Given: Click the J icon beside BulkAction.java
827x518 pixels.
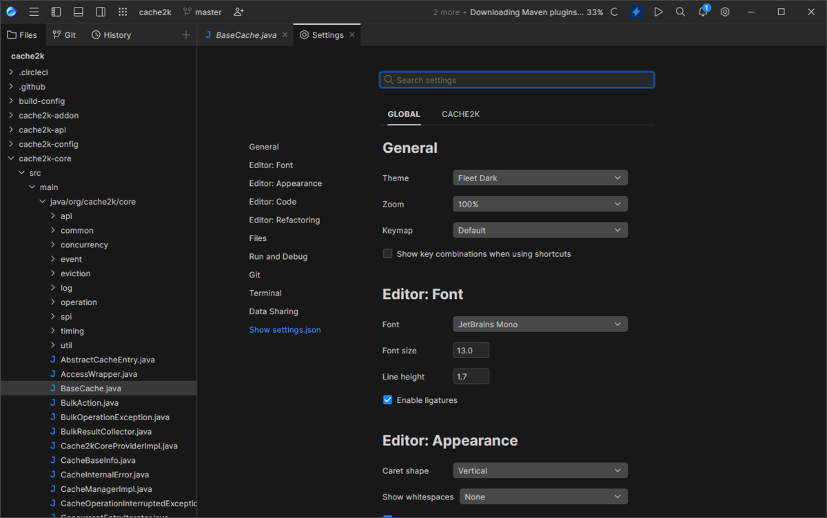Looking at the screenshot, I should tap(52, 403).
